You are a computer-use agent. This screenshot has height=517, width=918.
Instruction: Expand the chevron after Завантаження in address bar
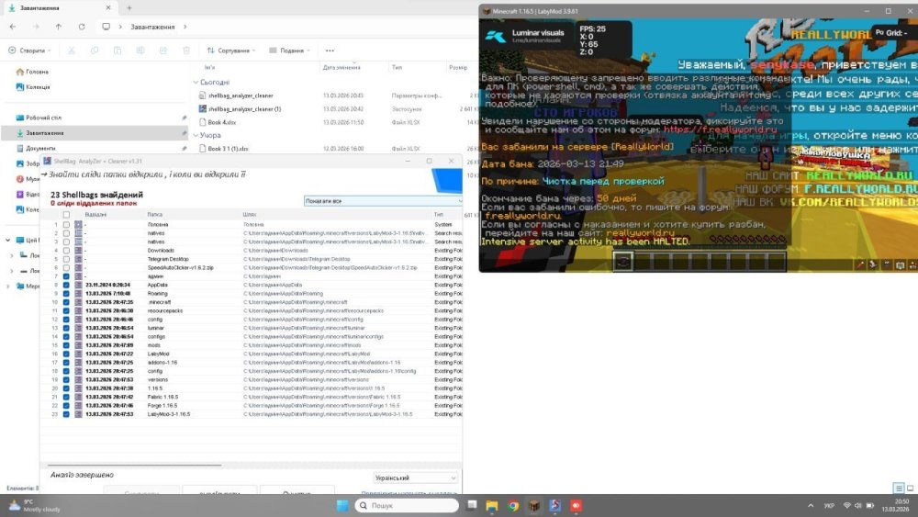coord(185,27)
